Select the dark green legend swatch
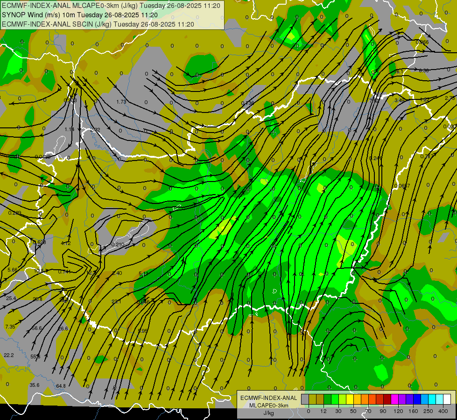Viewport: 457px width, 420px height. point(328,399)
